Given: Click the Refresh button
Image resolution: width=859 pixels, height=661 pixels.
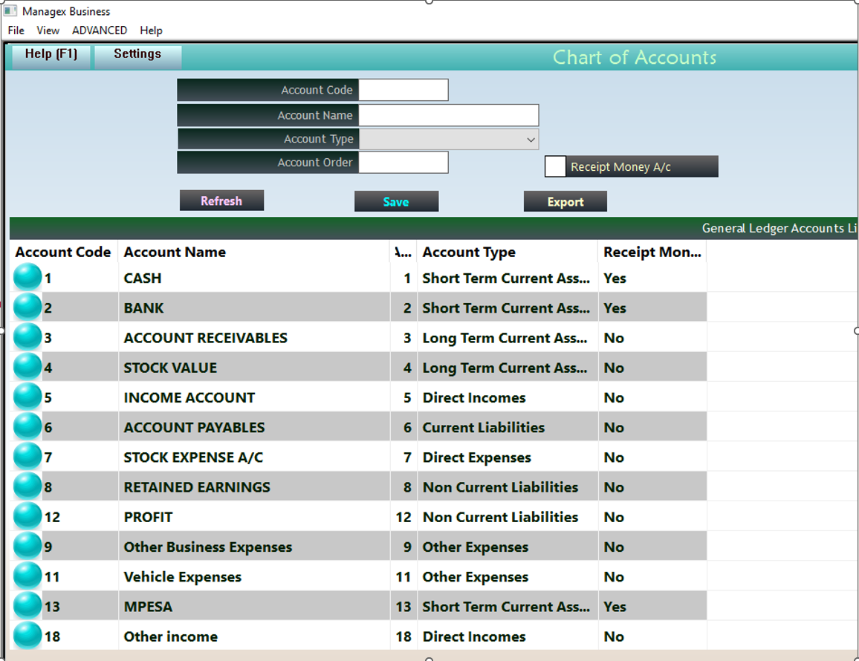Looking at the screenshot, I should tap(221, 201).
